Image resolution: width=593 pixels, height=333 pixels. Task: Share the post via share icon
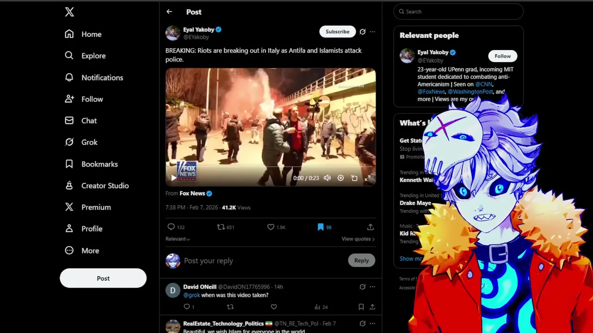coord(370,227)
